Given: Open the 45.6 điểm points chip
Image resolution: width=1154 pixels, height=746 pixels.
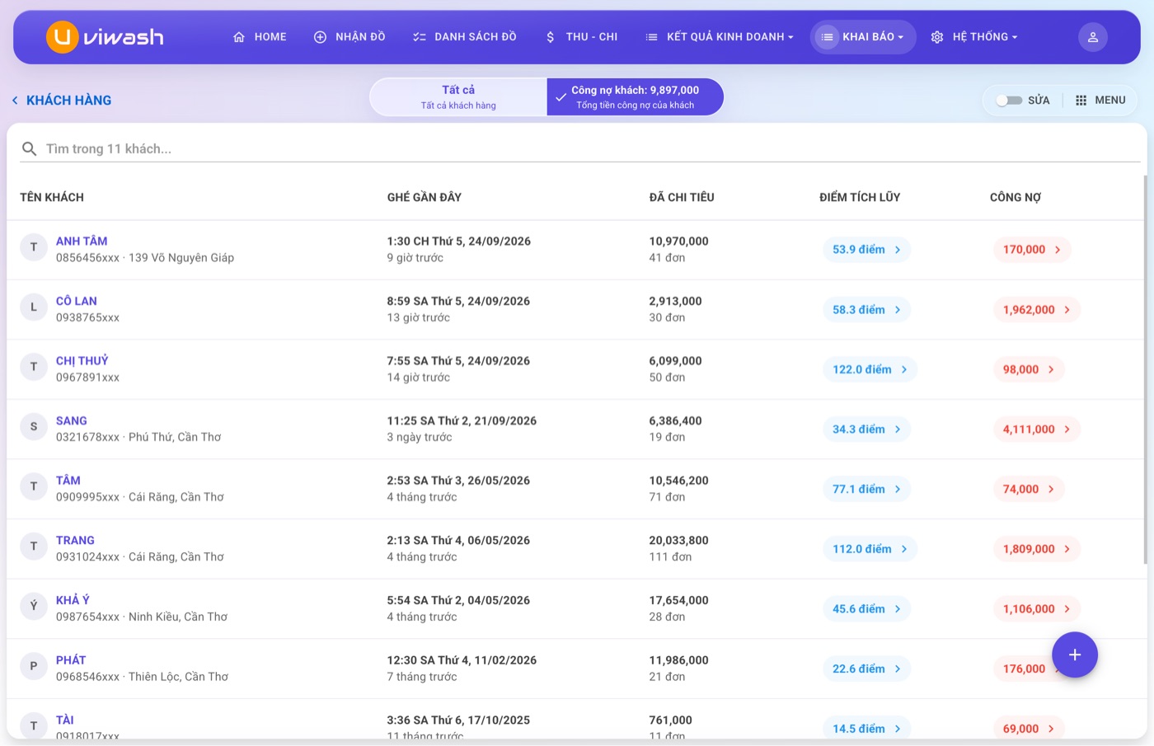Looking at the screenshot, I should 866,609.
